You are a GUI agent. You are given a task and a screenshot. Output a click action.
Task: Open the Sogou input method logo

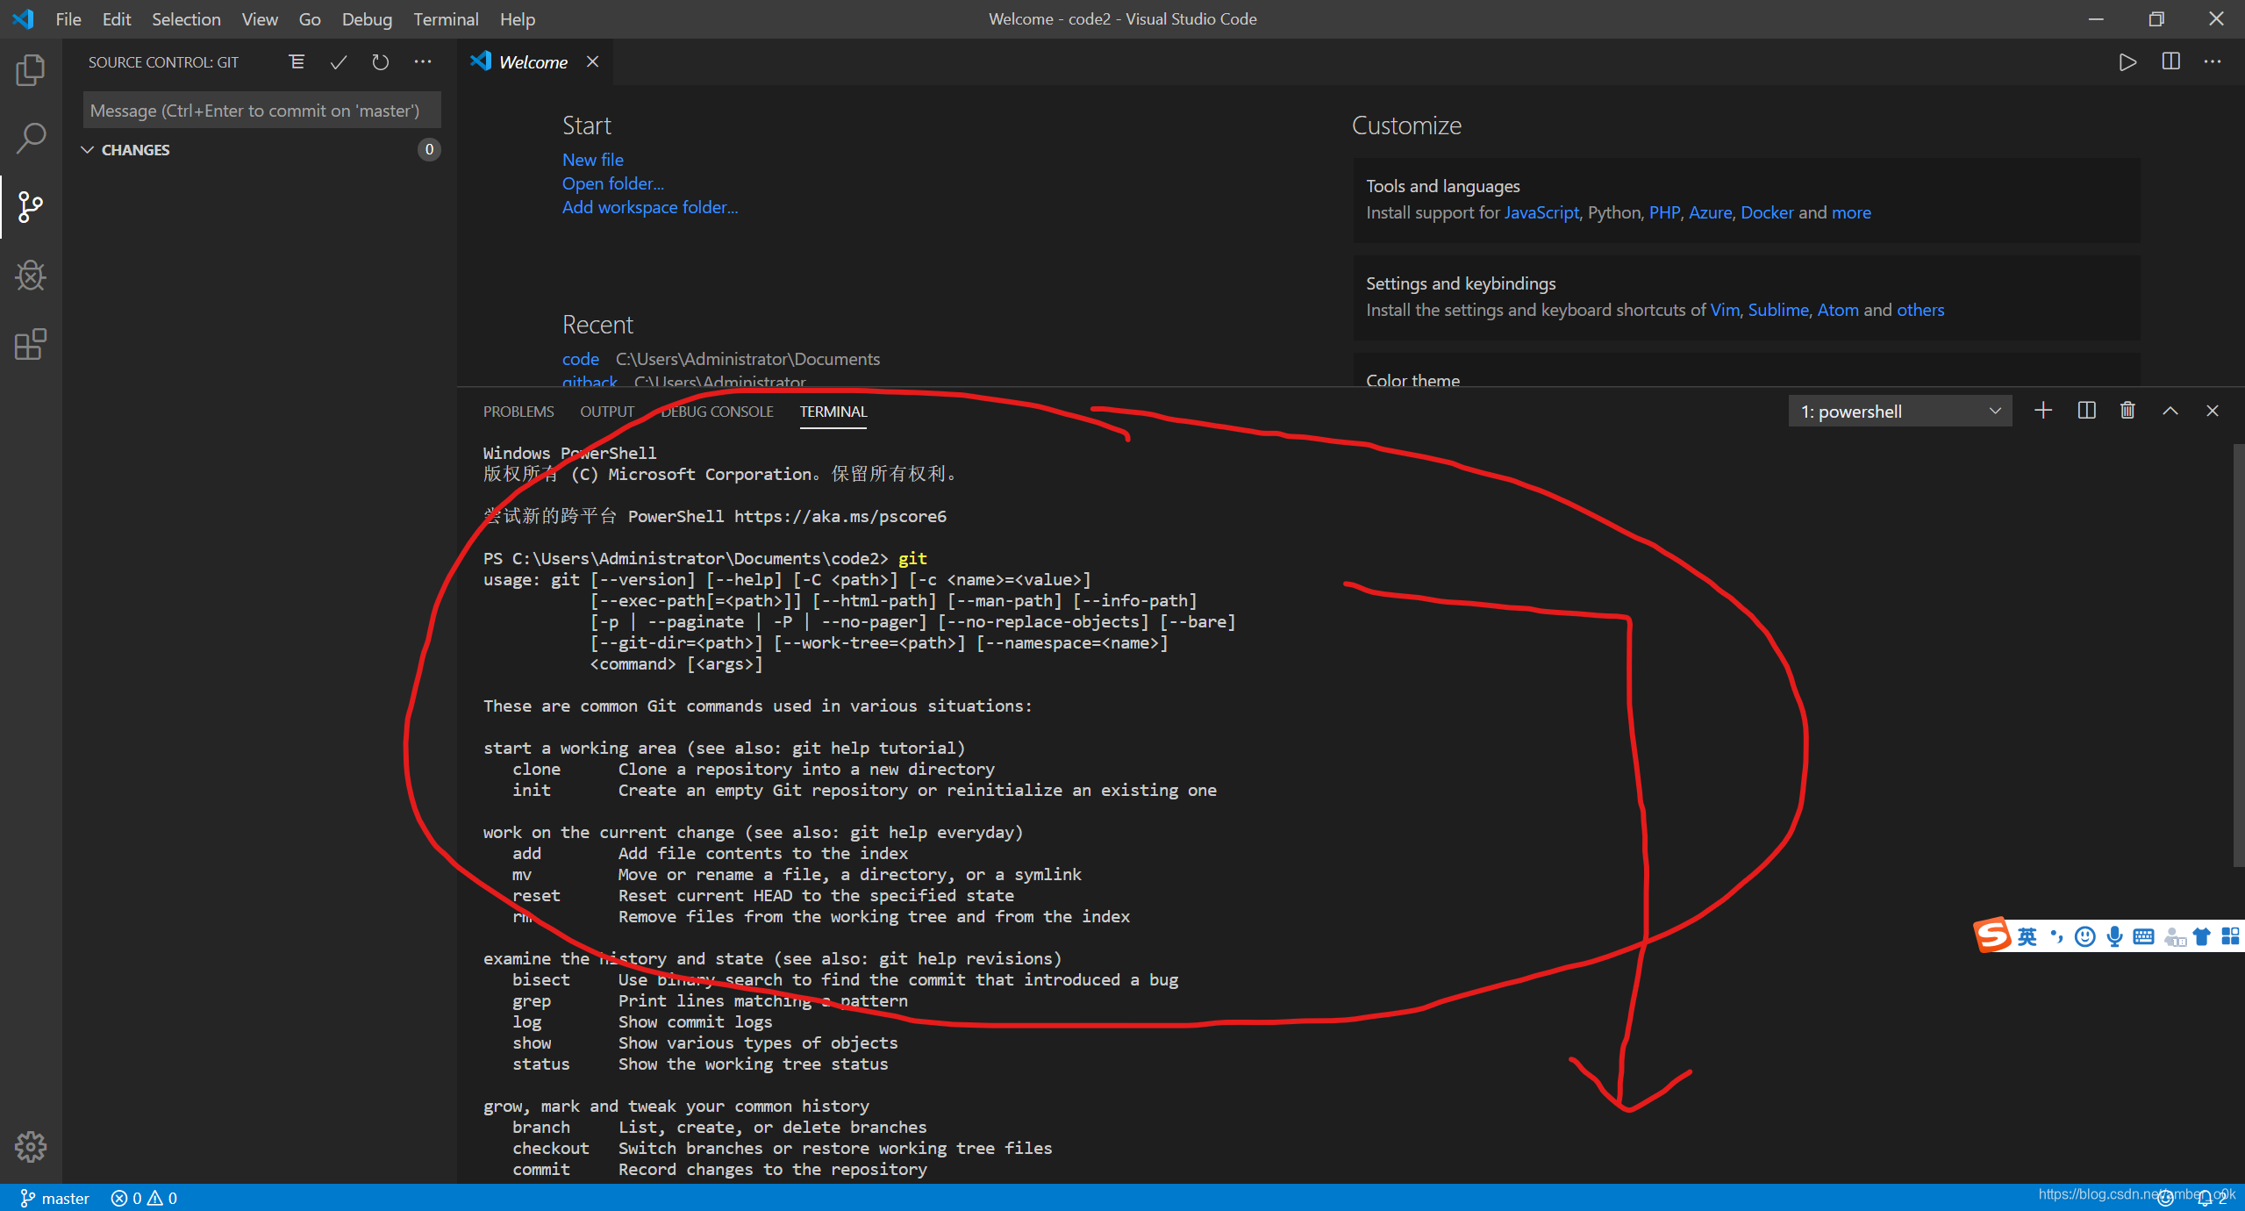(1992, 935)
